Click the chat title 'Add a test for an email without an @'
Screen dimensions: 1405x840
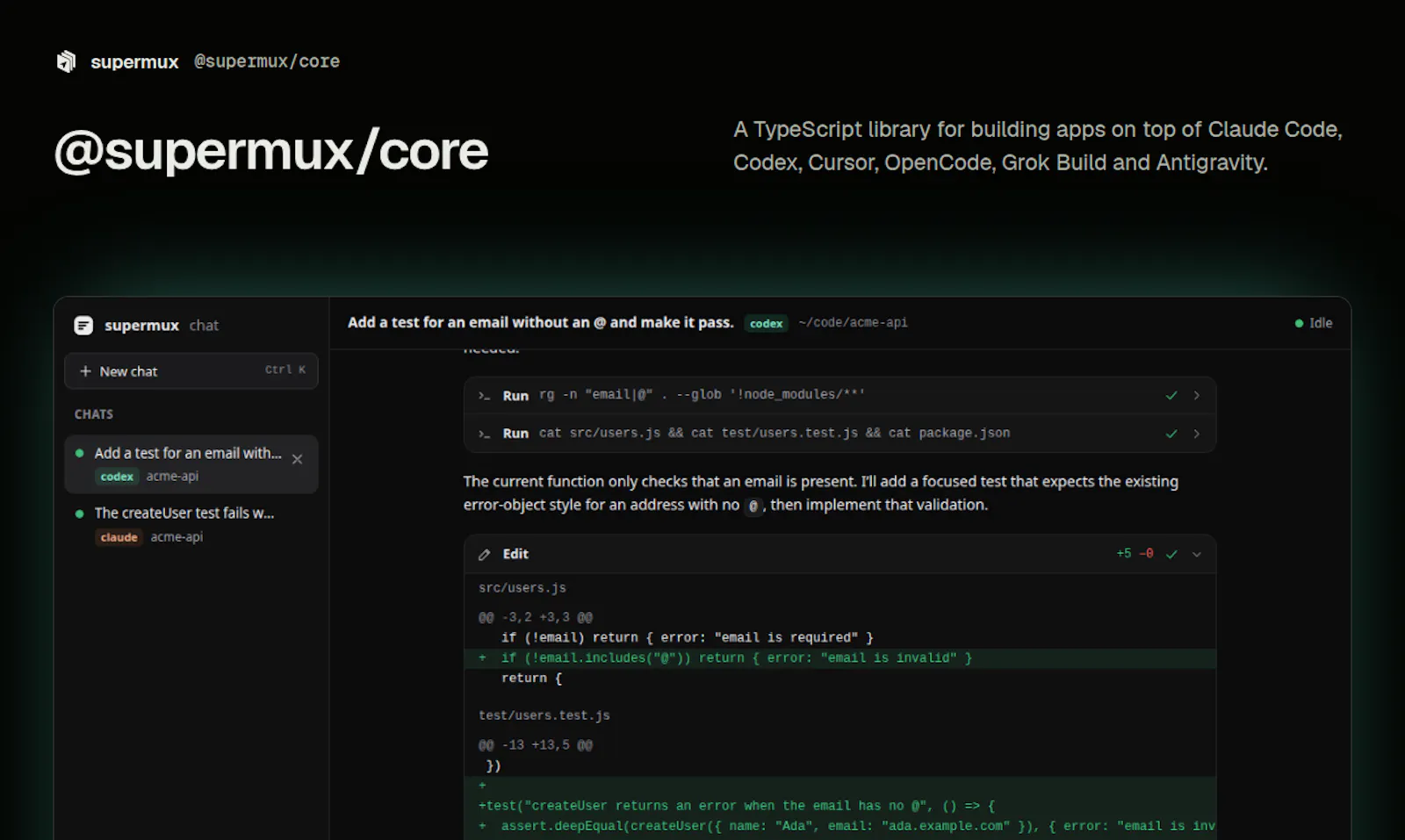(x=541, y=322)
